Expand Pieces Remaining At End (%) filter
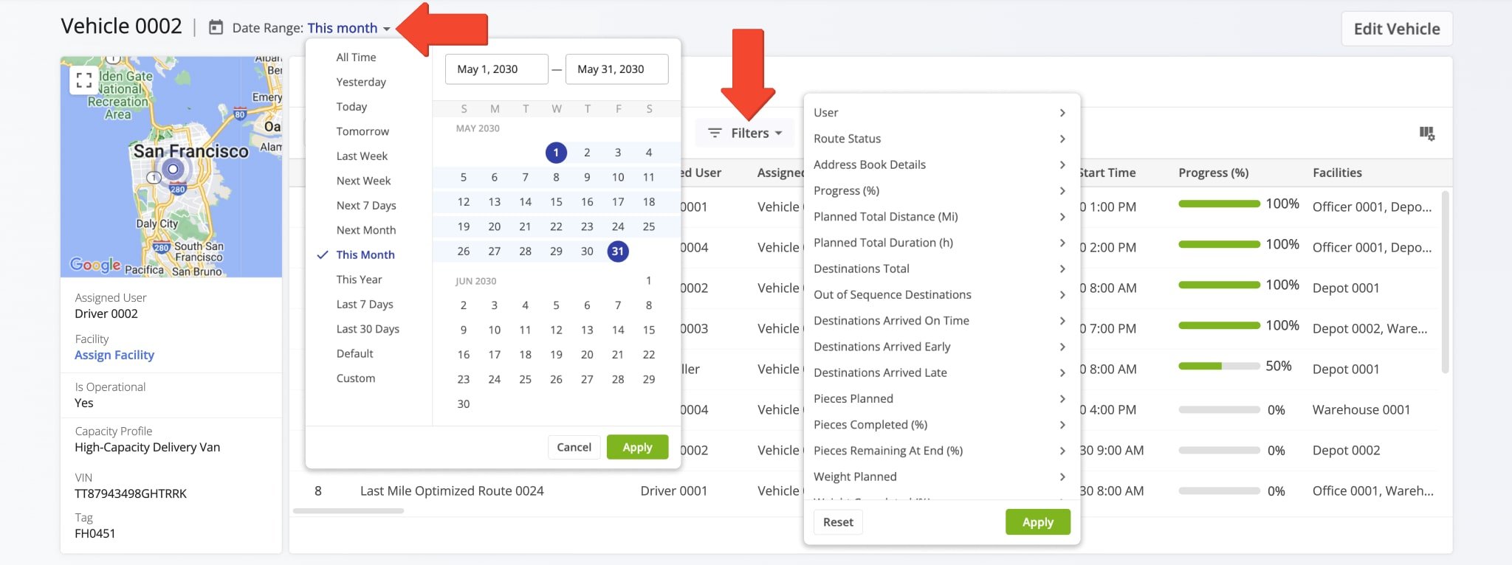 click(939, 451)
